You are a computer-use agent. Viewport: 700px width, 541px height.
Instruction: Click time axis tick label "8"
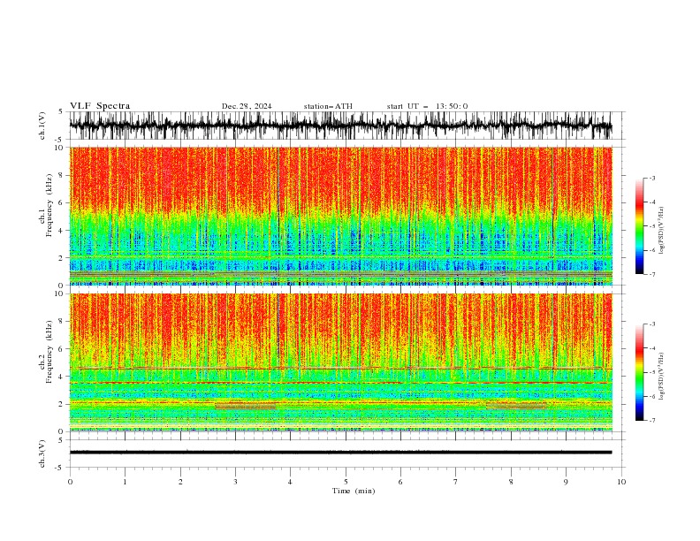[511, 482]
